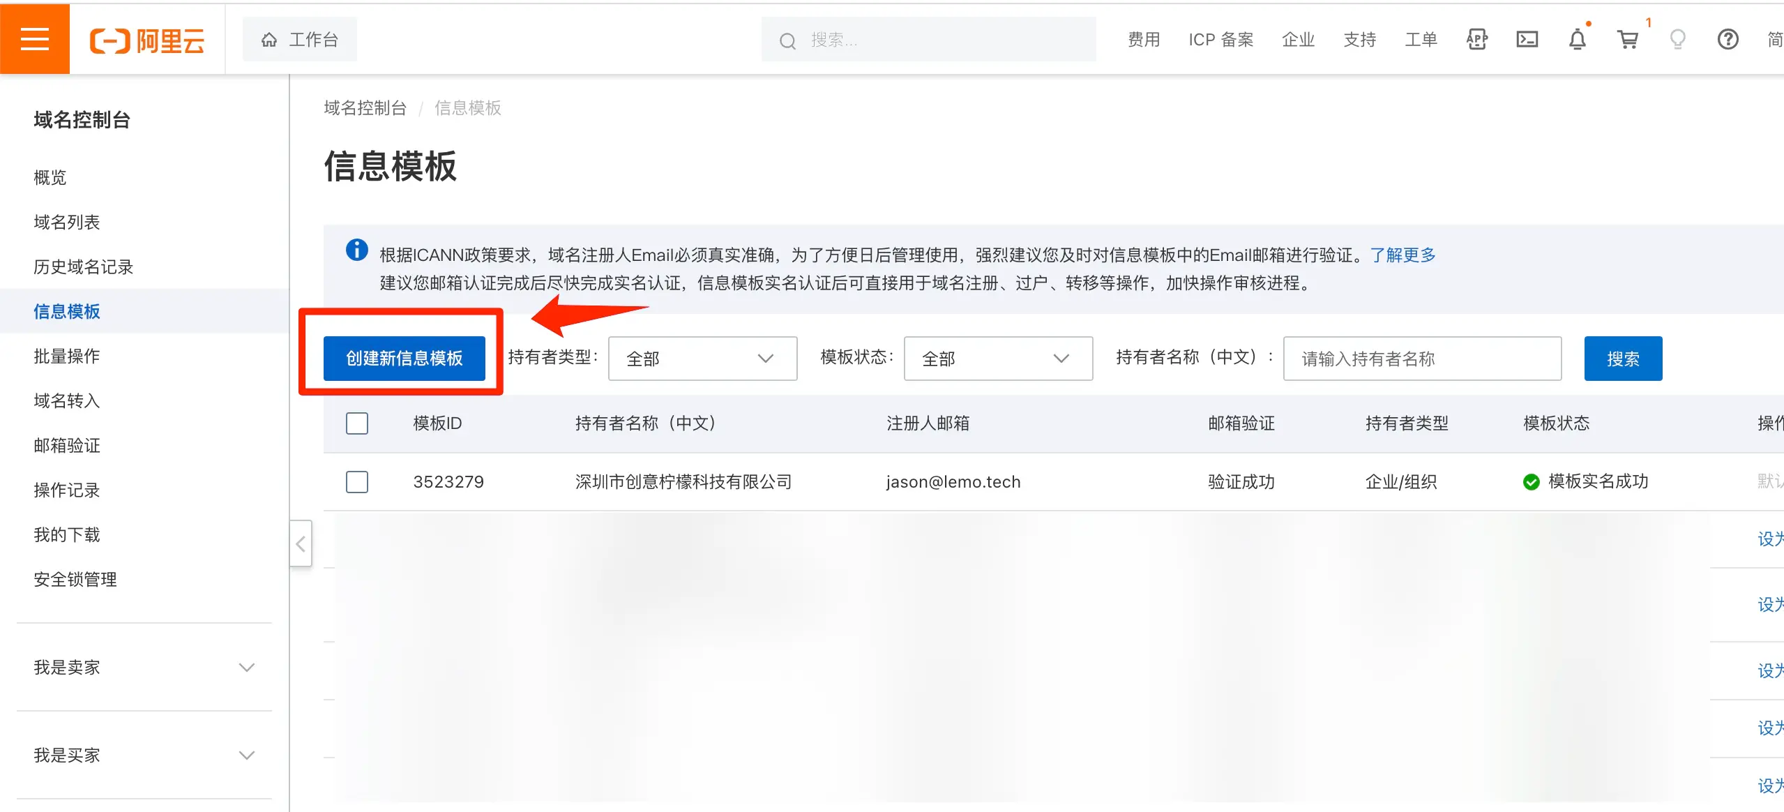Launch Cloud Shell terminal icon
Viewport: 1784px width, 812px height.
1527,40
